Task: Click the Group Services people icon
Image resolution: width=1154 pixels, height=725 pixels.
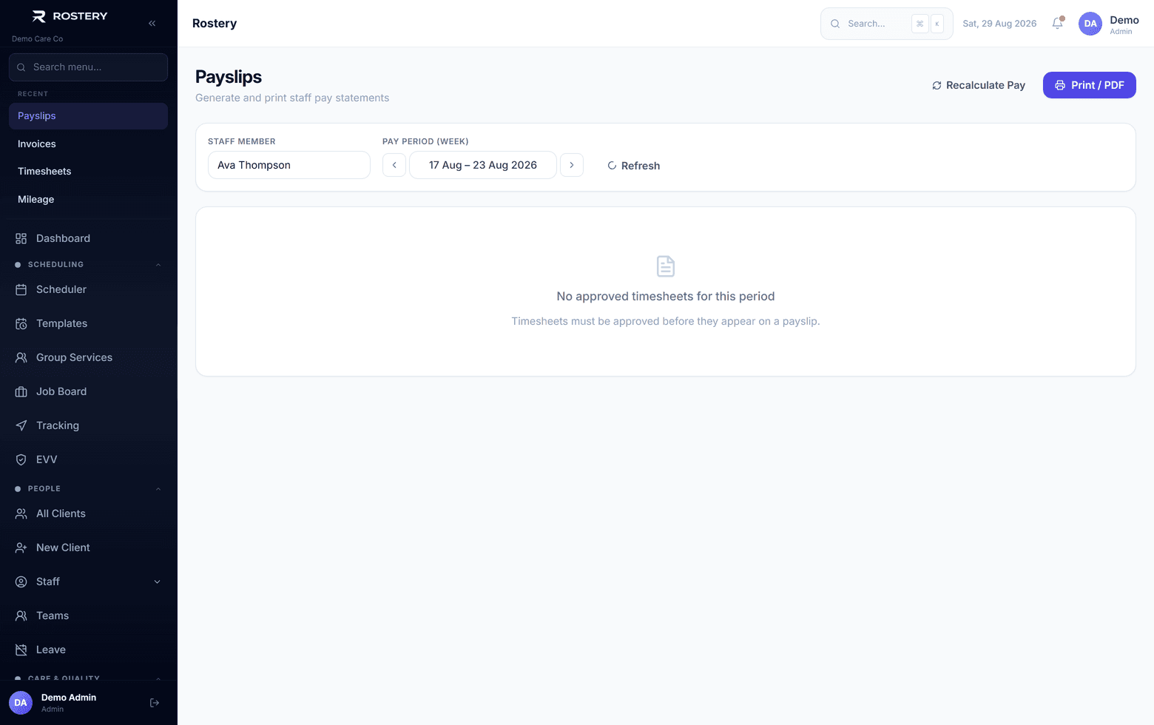Action: pyautogui.click(x=21, y=357)
